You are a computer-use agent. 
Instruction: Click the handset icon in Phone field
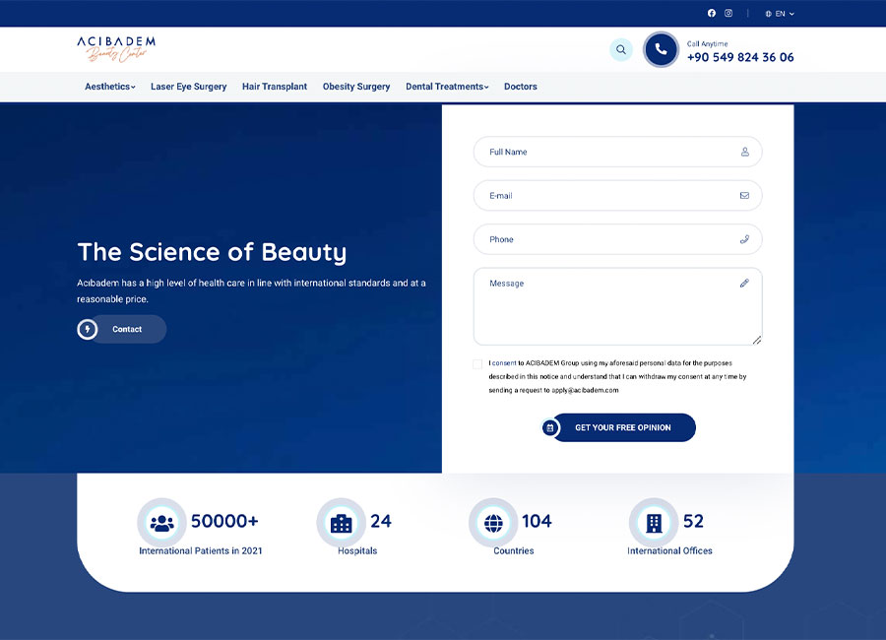(745, 239)
